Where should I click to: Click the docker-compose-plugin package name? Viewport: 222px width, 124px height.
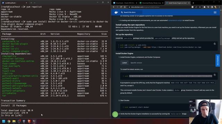pos(16,51)
